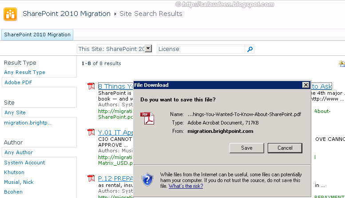Click 'Authors: Musi' line under Y.01 result

coord(115,151)
